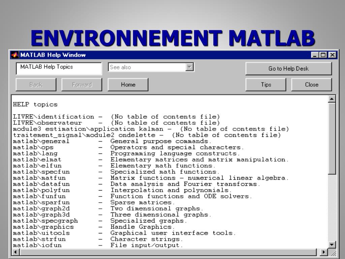The height and width of the screenshot is (259, 345).
Task: Click the horizontal scrollbar thumb
Action: click(168, 252)
